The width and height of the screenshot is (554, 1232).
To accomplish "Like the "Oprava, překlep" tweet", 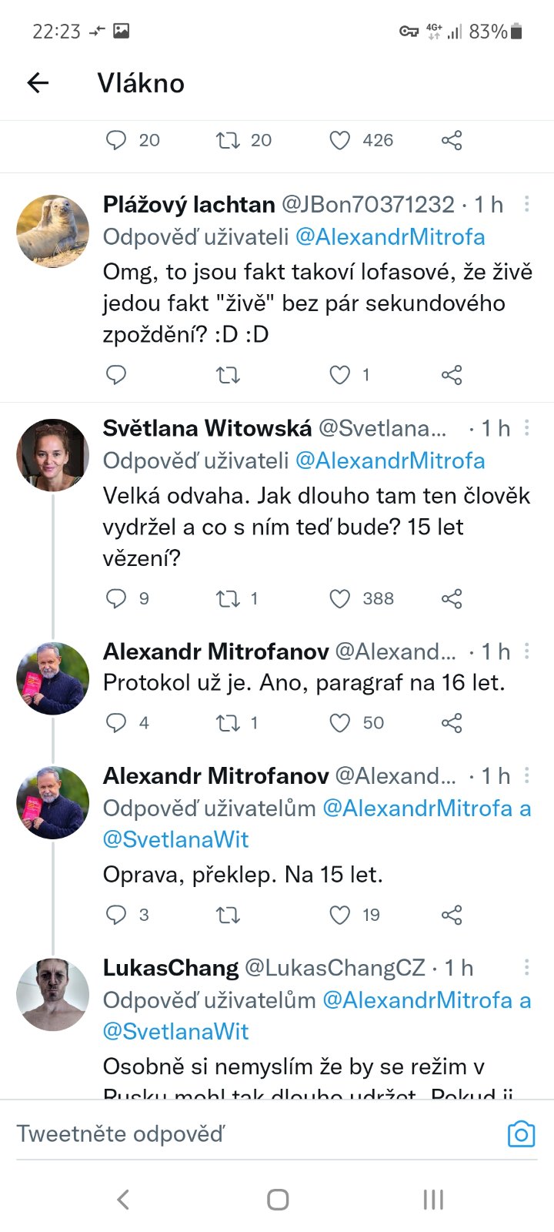I will tap(339, 915).
